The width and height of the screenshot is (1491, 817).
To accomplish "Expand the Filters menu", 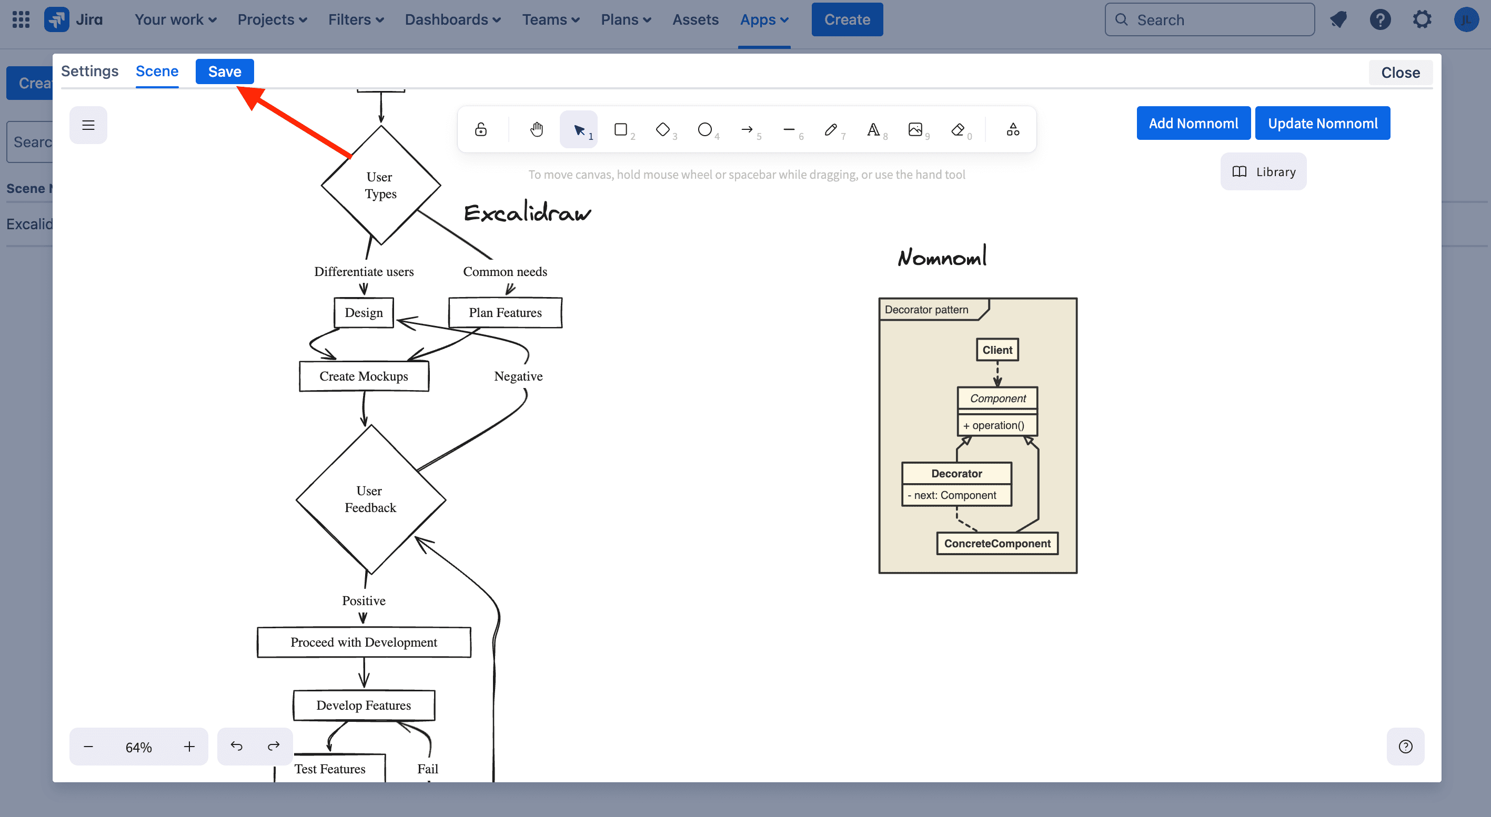I will [x=356, y=19].
